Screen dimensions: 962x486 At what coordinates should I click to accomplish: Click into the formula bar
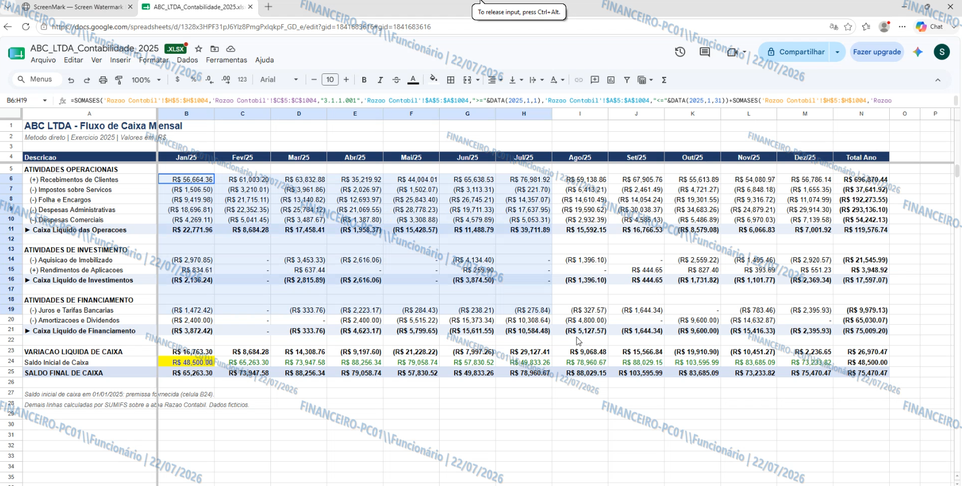click(x=508, y=101)
